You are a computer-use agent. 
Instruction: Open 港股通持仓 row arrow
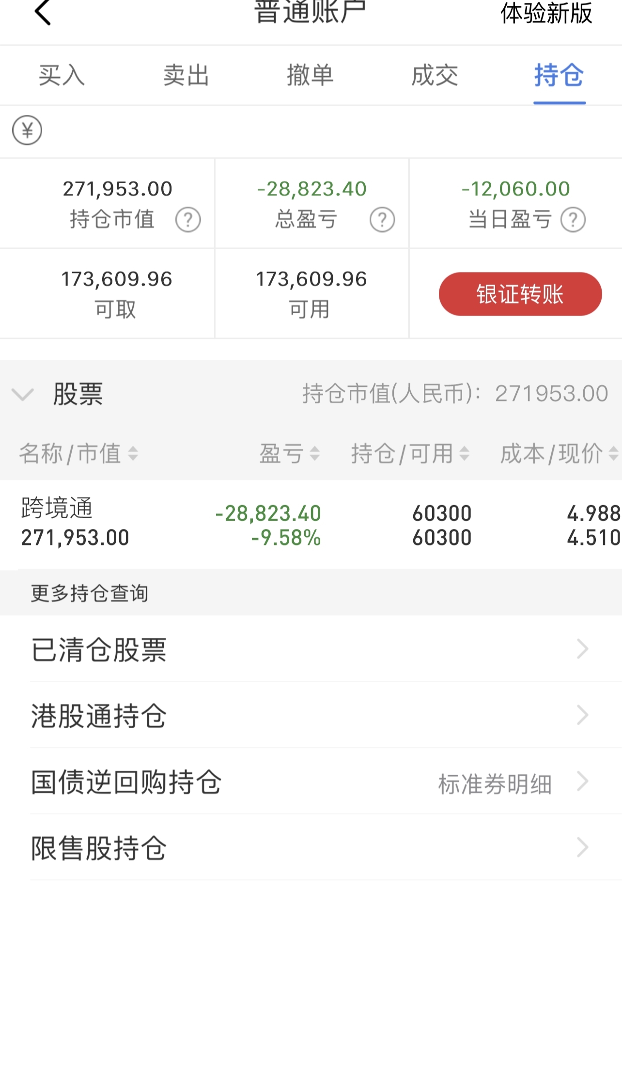(583, 715)
